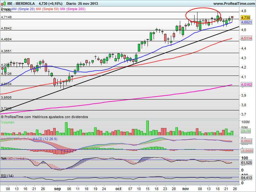Click the candlestick icon beside IBE title
This screenshot has height=192, width=256.
pos(3,3)
